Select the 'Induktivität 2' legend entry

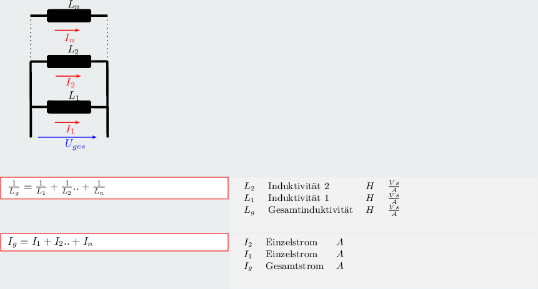(298, 186)
